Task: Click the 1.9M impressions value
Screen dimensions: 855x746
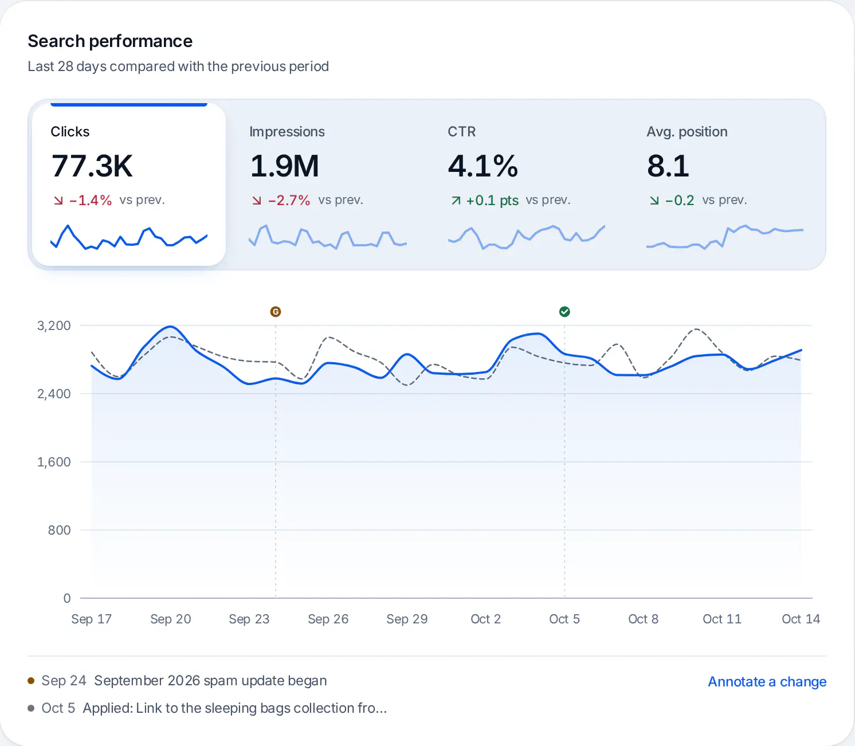Action: [284, 166]
